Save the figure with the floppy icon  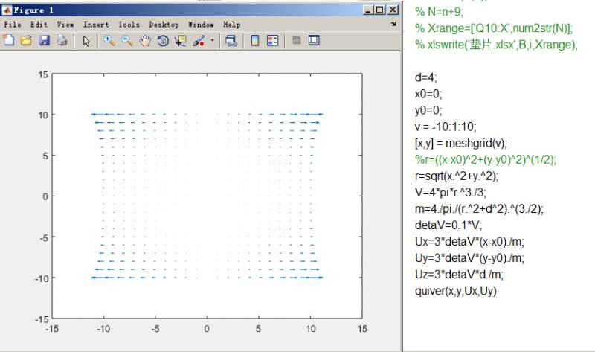tap(45, 40)
